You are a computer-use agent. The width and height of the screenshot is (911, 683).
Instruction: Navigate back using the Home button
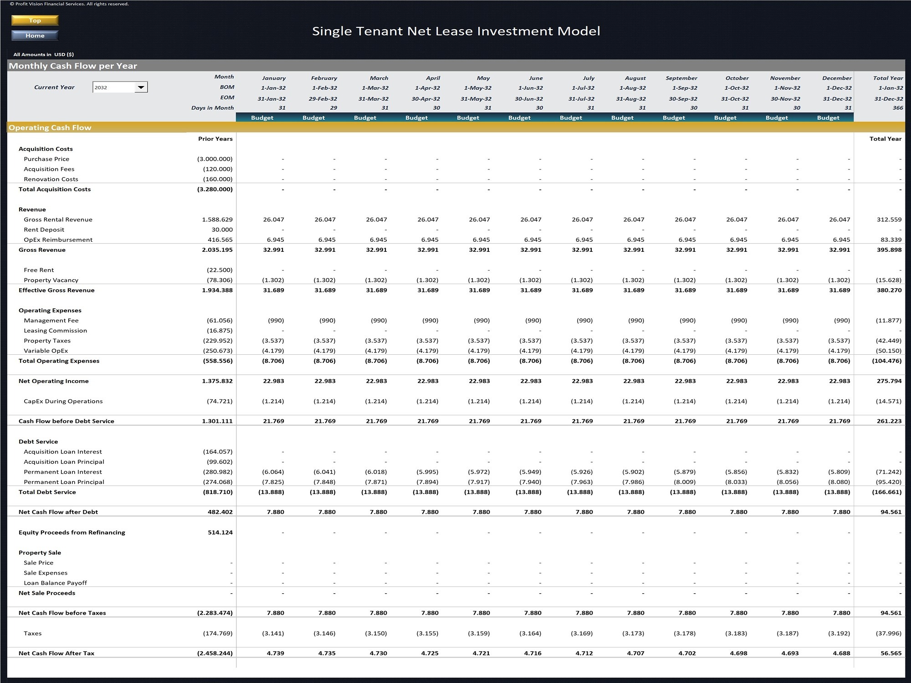click(x=35, y=36)
